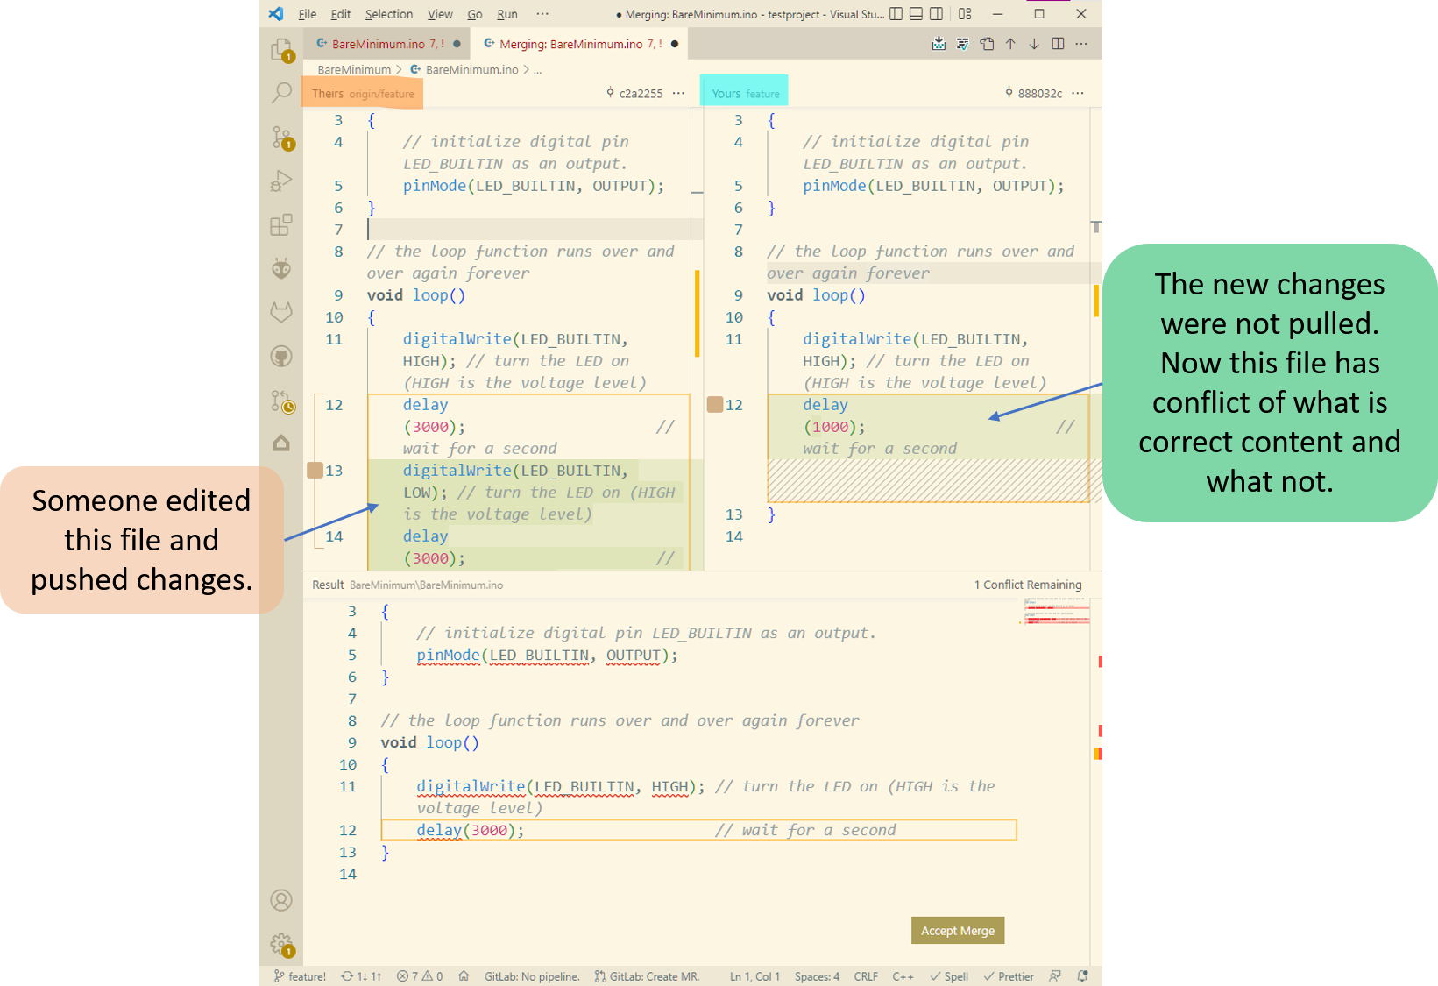Image resolution: width=1438 pixels, height=986 pixels.
Task: Open the Run and Debug view
Action: [281, 181]
